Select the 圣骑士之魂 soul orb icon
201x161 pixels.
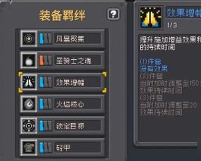coord(29,60)
